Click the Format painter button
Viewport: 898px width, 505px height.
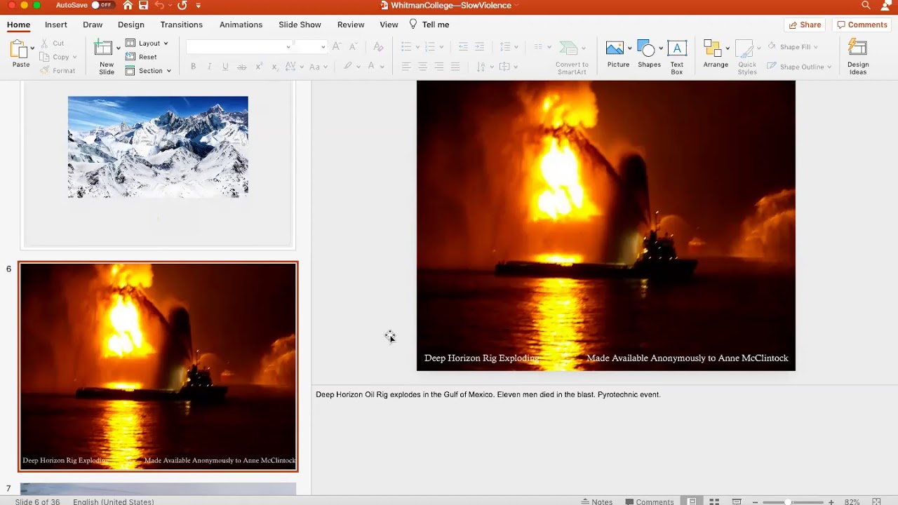[58, 71]
